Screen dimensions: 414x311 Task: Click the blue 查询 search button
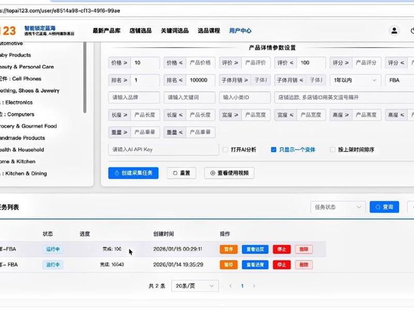384,207
